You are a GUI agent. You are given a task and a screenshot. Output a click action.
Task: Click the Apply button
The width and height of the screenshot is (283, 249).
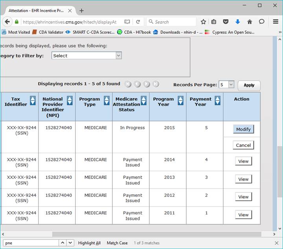pyautogui.click(x=249, y=85)
